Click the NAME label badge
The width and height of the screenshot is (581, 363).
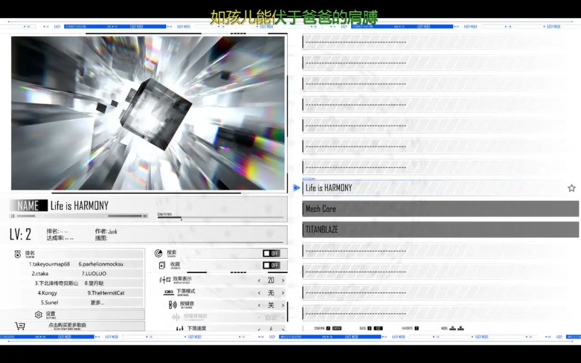(x=29, y=205)
